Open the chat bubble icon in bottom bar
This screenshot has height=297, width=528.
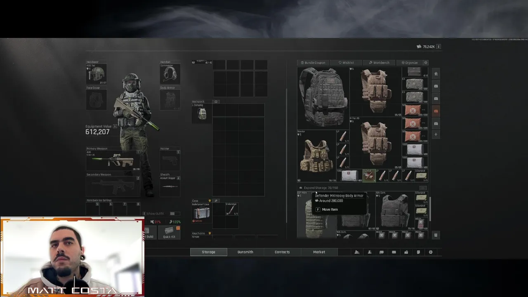pyautogui.click(x=382, y=252)
